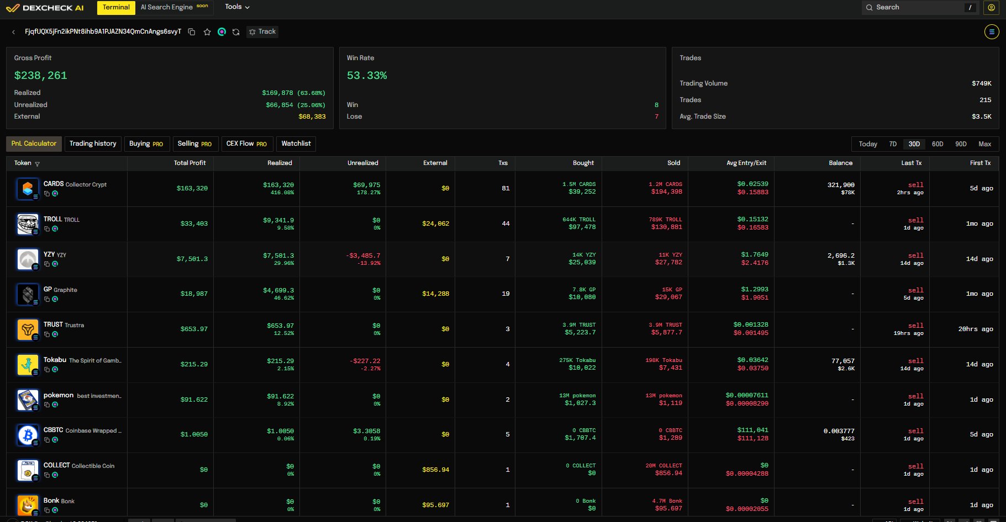Go back using the left arrow
This screenshot has height=522, width=1006.
pyautogui.click(x=13, y=32)
